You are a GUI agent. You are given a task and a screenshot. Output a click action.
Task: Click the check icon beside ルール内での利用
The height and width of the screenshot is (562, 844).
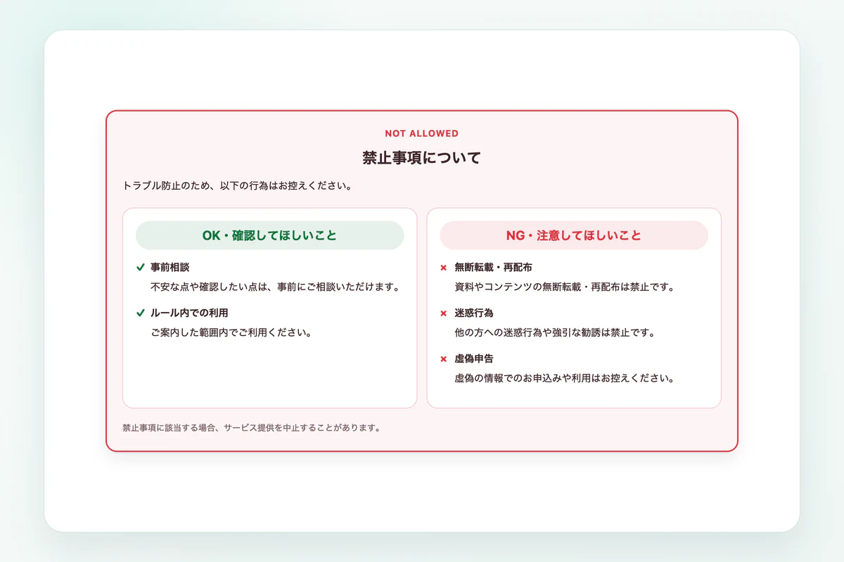tap(141, 313)
